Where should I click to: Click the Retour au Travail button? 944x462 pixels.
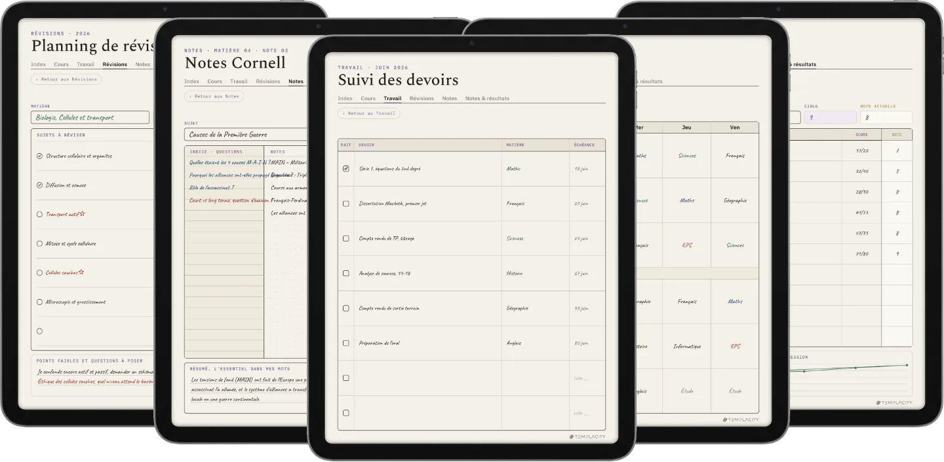pyautogui.click(x=369, y=113)
